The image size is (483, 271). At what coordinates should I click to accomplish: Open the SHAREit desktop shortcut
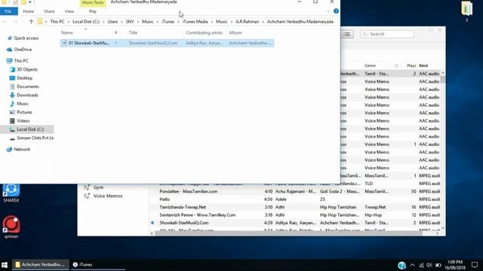click(x=11, y=193)
